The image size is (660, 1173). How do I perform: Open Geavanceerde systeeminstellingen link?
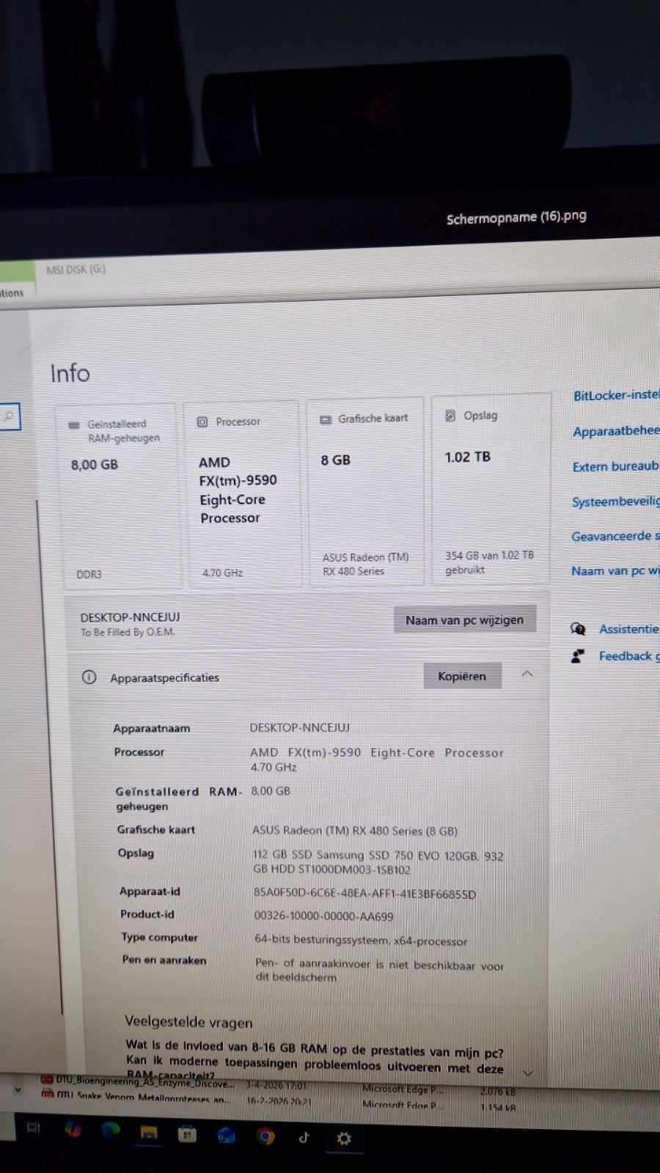point(615,536)
